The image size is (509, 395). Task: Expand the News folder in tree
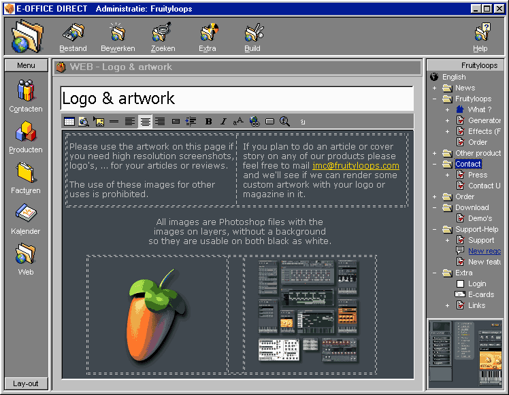[x=434, y=88]
